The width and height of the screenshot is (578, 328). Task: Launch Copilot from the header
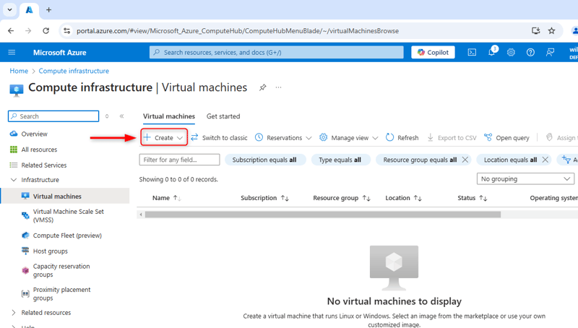pos(433,52)
